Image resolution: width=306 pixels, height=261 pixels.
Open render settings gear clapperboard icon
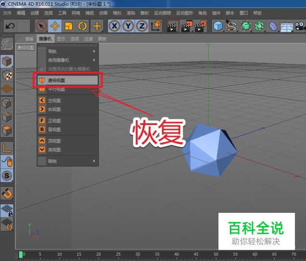tap(201, 26)
